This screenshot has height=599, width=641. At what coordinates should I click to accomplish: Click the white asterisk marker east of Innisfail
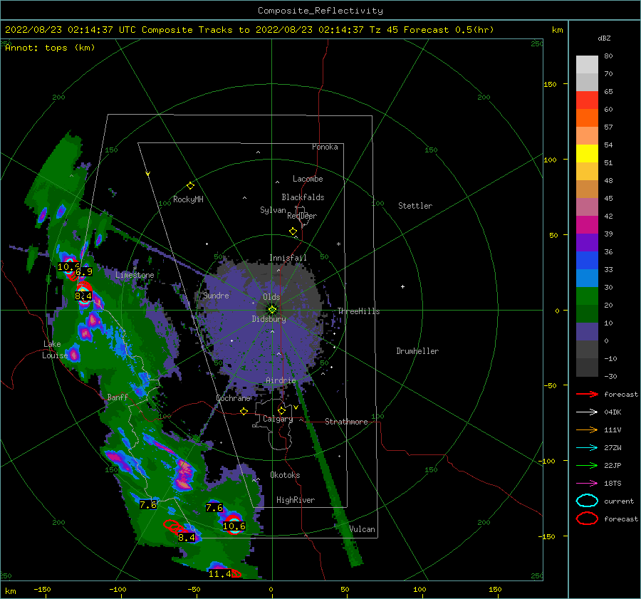coord(338,244)
